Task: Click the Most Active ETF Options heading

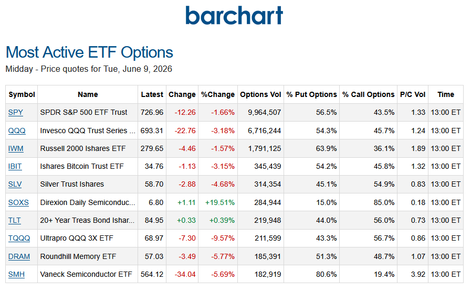Action: 89,52
